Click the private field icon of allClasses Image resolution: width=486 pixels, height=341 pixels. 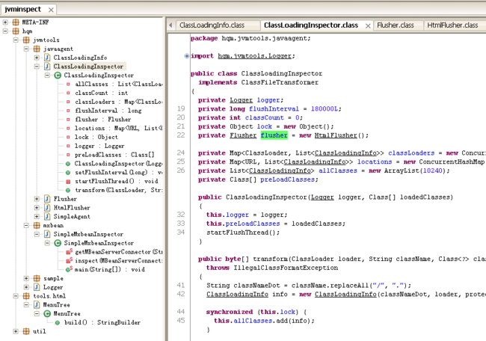point(68,84)
